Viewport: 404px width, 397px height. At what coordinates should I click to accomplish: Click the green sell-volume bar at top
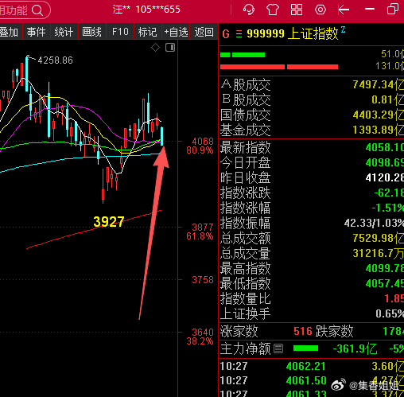point(243,55)
